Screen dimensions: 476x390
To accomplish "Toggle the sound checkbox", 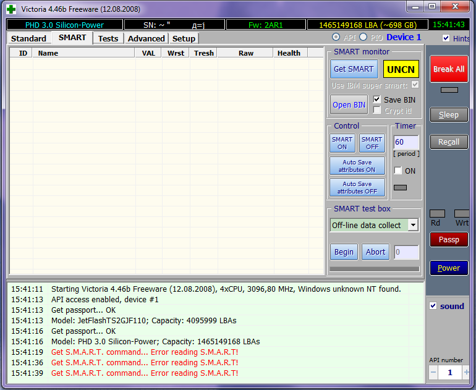I will (433, 306).
